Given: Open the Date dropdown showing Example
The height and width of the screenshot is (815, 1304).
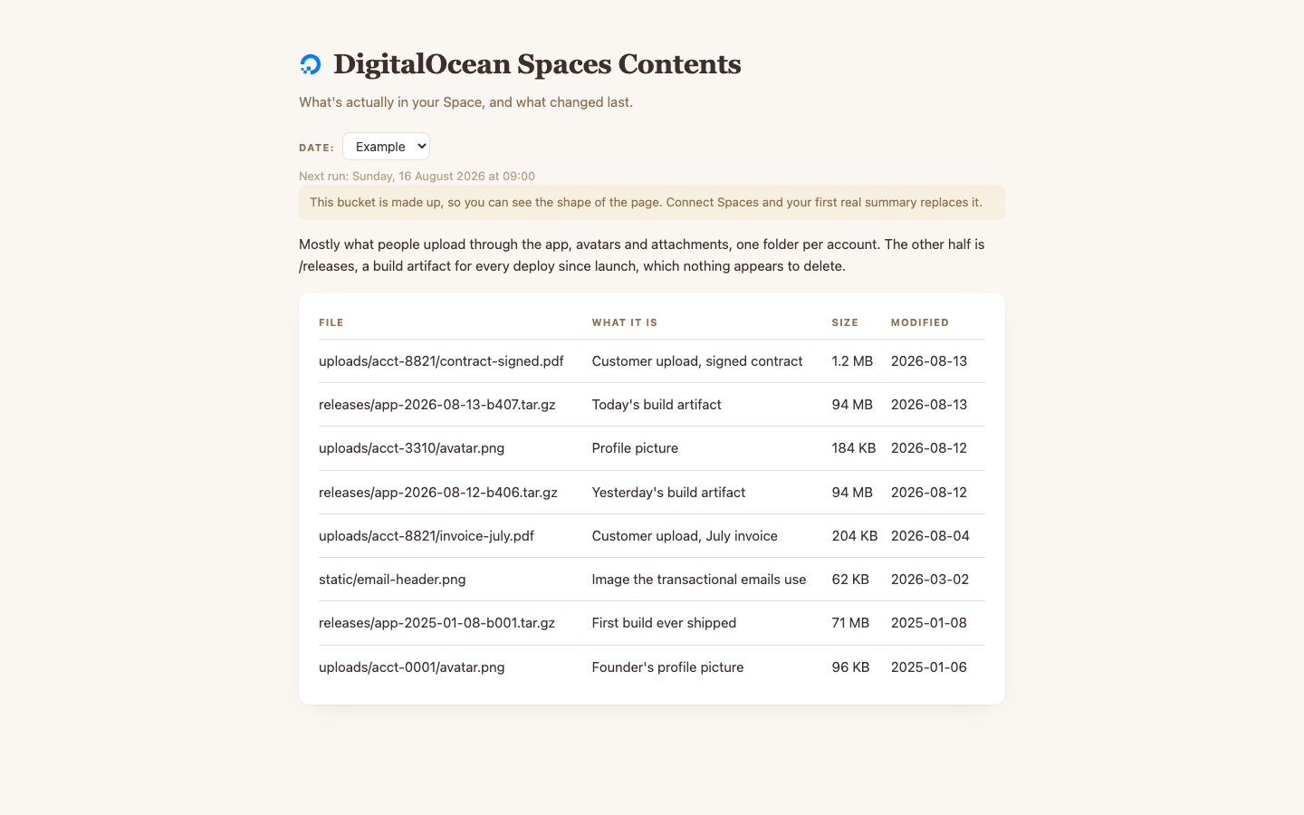Looking at the screenshot, I should coord(386,147).
